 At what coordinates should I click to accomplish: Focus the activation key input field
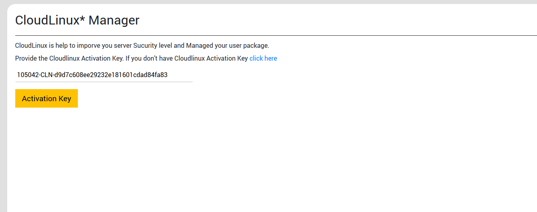104,75
